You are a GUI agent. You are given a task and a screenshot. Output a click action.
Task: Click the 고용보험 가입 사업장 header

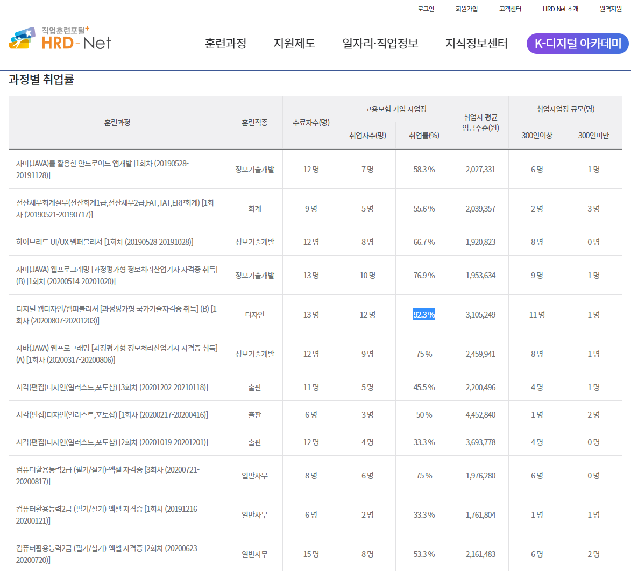click(x=395, y=109)
